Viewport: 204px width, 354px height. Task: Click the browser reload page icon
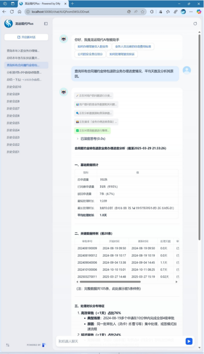pyautogui.click(x=12, y=11)
